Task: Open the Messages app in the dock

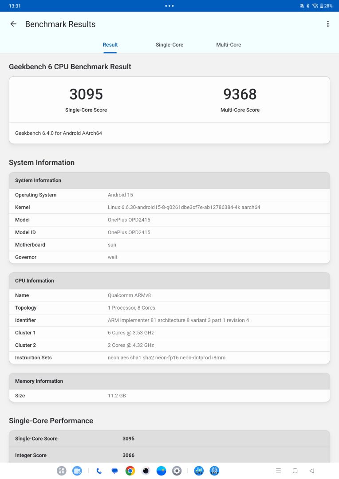Action: click(114, 471)
